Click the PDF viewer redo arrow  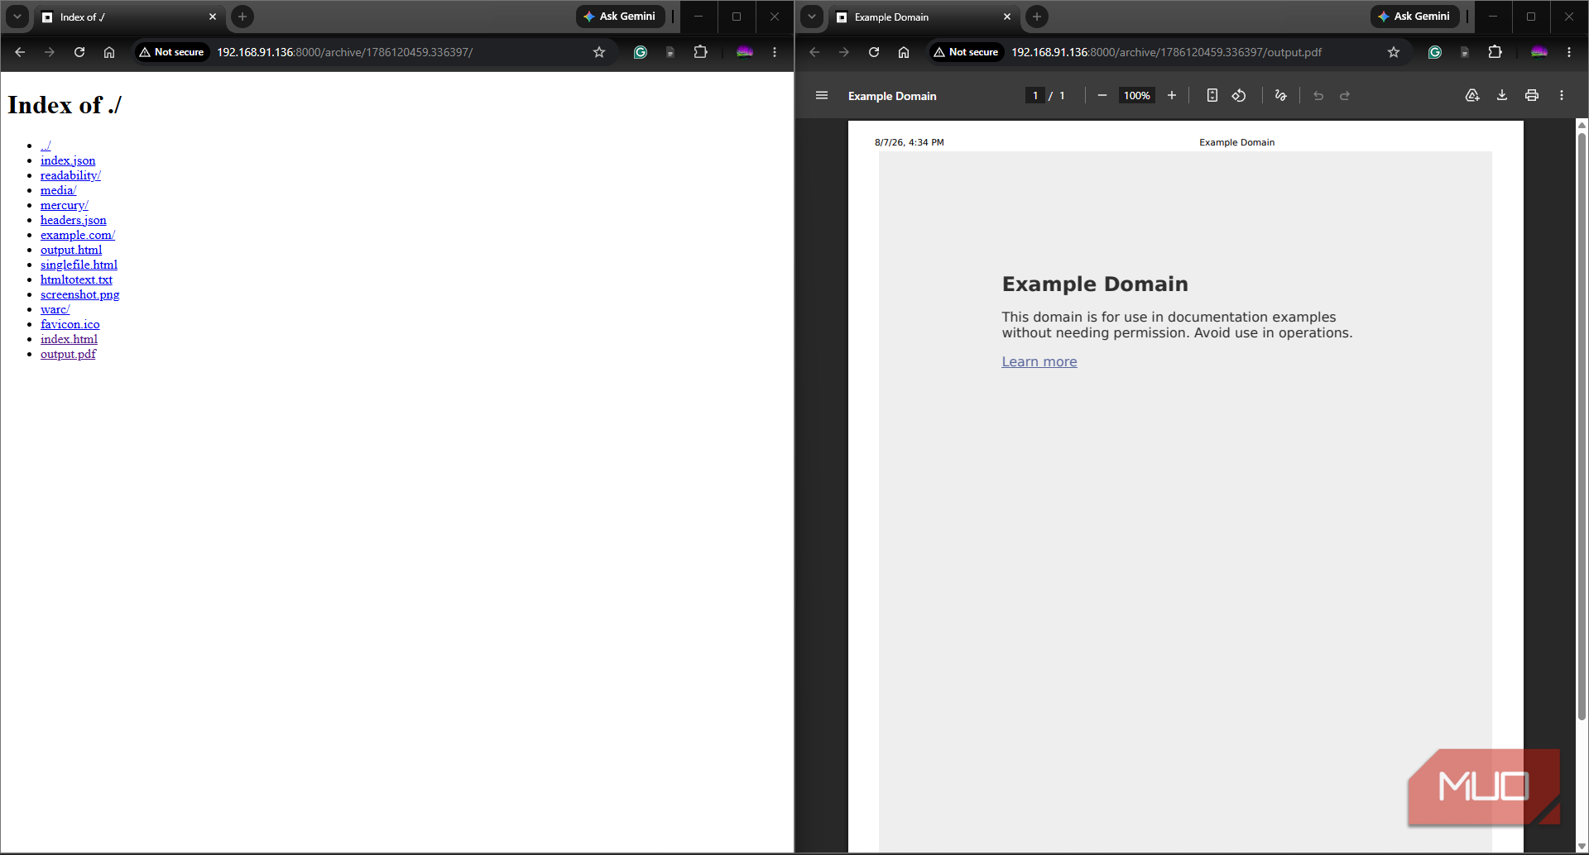1345,96
